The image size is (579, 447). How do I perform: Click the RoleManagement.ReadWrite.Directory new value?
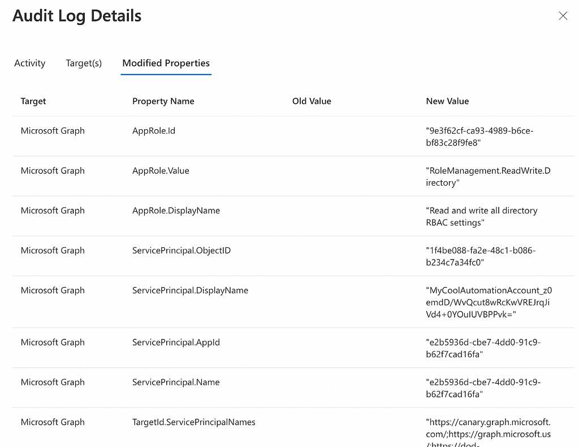click(x=488, y=177)
